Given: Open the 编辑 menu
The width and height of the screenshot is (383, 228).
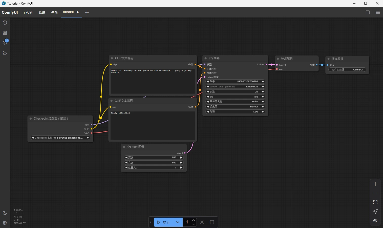Looking at the screenshot, I should click(42, 13).
